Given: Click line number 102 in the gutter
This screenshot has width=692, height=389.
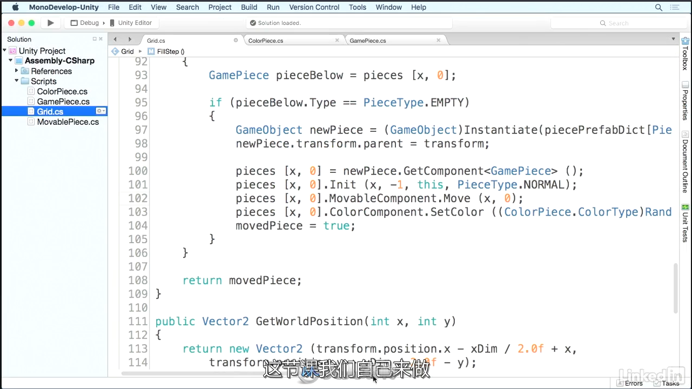Looking at the screenshot, I should click(138, 198).
